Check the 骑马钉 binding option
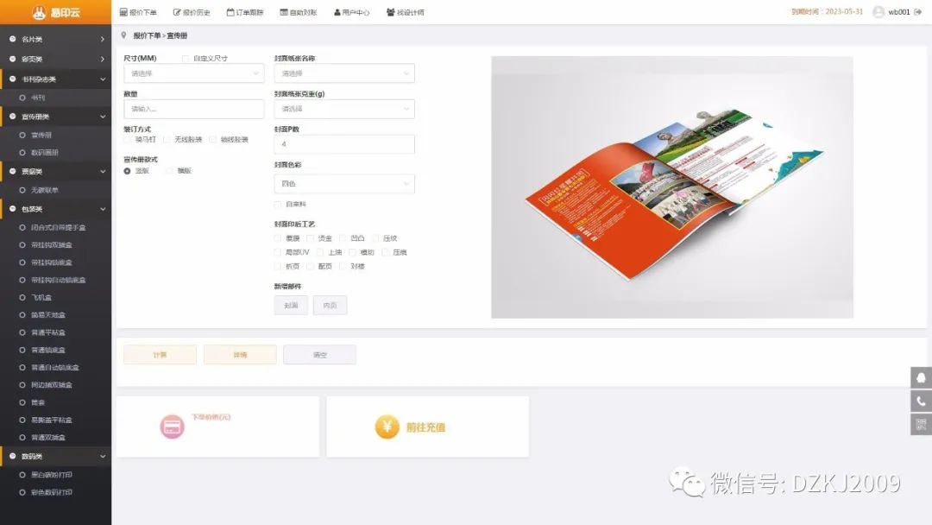Viewport: 932px width, 525px height. tap(129, 139)
